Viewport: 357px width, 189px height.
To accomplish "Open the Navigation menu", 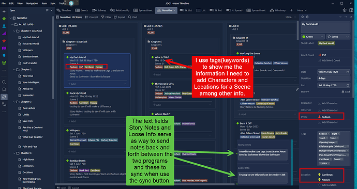I will click(x=32, y=4).
